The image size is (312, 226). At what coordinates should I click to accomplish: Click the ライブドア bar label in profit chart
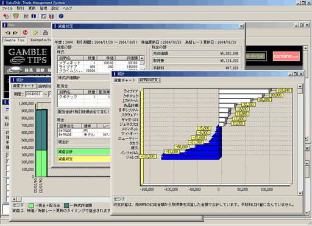coord(130,91)
